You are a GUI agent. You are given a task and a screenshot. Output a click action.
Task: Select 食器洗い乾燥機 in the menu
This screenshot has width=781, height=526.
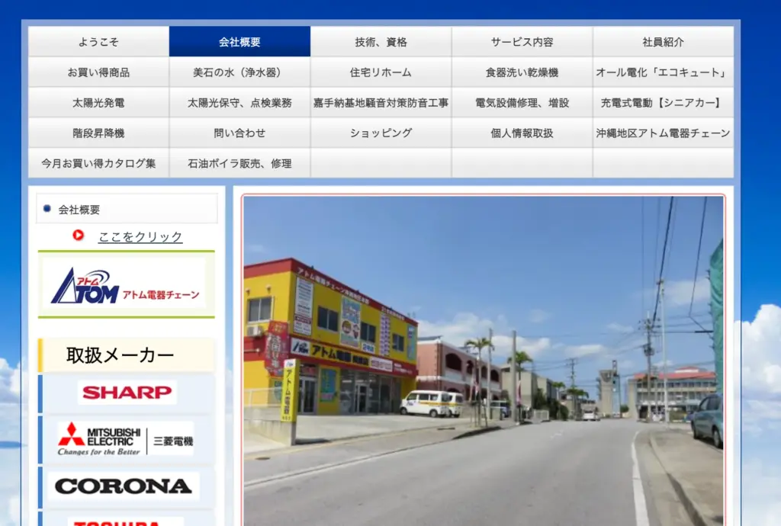(522, 72)
